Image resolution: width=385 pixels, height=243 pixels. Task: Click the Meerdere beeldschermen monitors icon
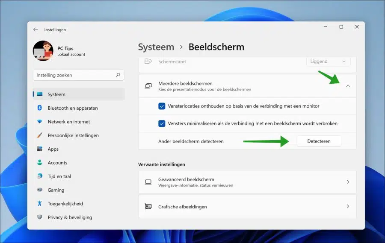coord(148,86)
